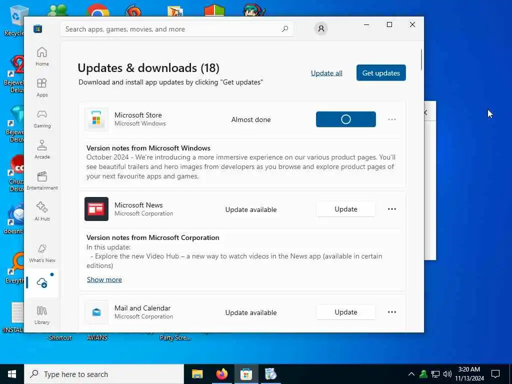Open the volume tray icon

click(x=447, y=374)
